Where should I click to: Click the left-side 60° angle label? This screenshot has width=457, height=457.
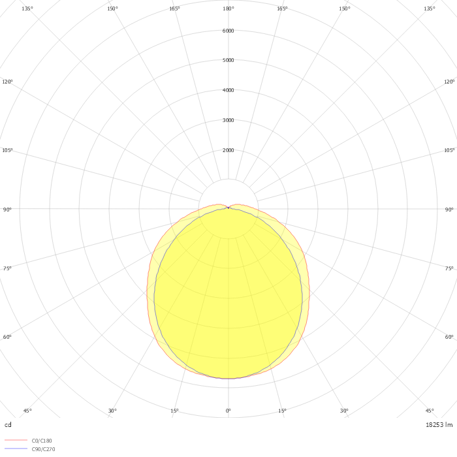7,337
